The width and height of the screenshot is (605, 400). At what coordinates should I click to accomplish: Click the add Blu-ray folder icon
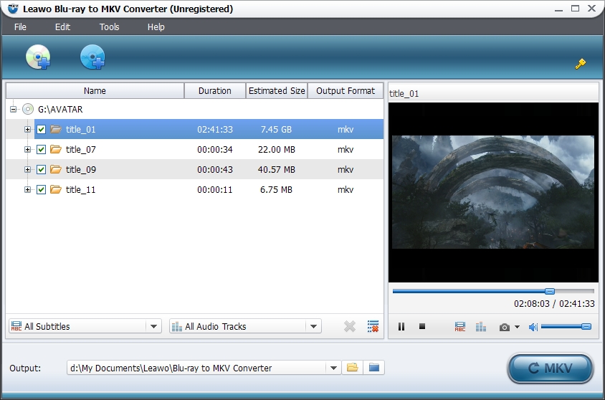(x=92, y=57)
